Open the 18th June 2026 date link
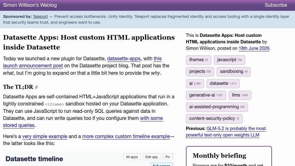 click(x=254, y=48)
